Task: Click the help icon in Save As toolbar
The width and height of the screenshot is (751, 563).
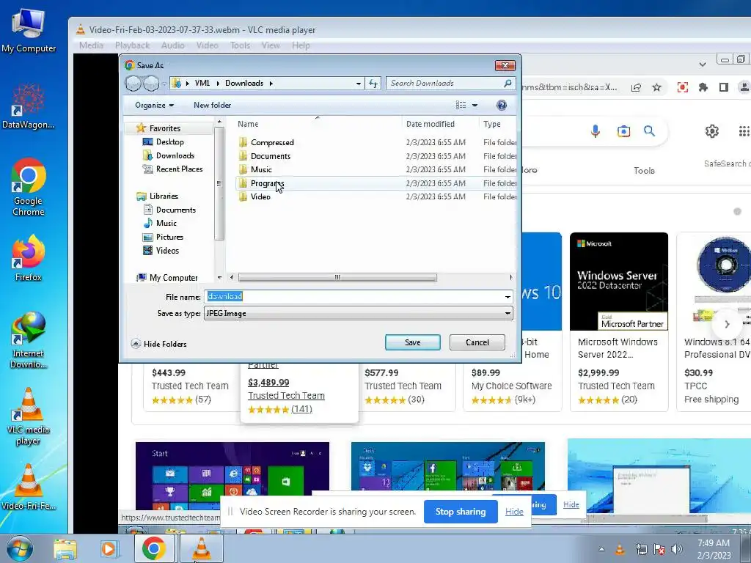Action: pos(502,105)
